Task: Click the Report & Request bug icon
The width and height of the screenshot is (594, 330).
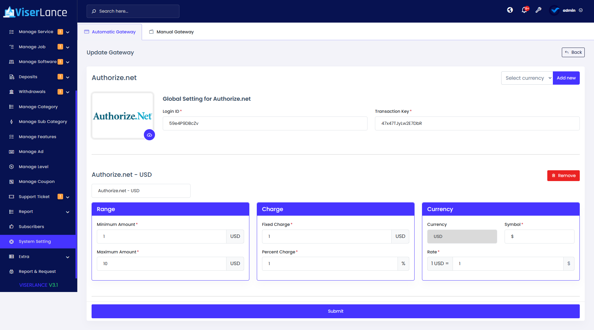Action: coord(11,272)
